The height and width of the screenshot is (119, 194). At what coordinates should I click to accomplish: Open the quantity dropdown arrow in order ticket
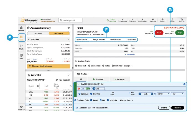pyautogui.click(x=92, y=89)
